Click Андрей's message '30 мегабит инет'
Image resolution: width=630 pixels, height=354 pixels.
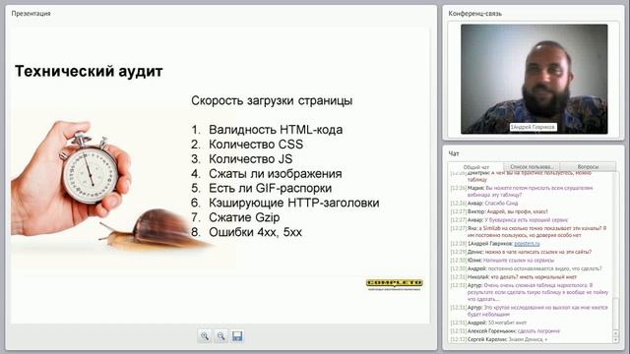click(x=488, y=323)
